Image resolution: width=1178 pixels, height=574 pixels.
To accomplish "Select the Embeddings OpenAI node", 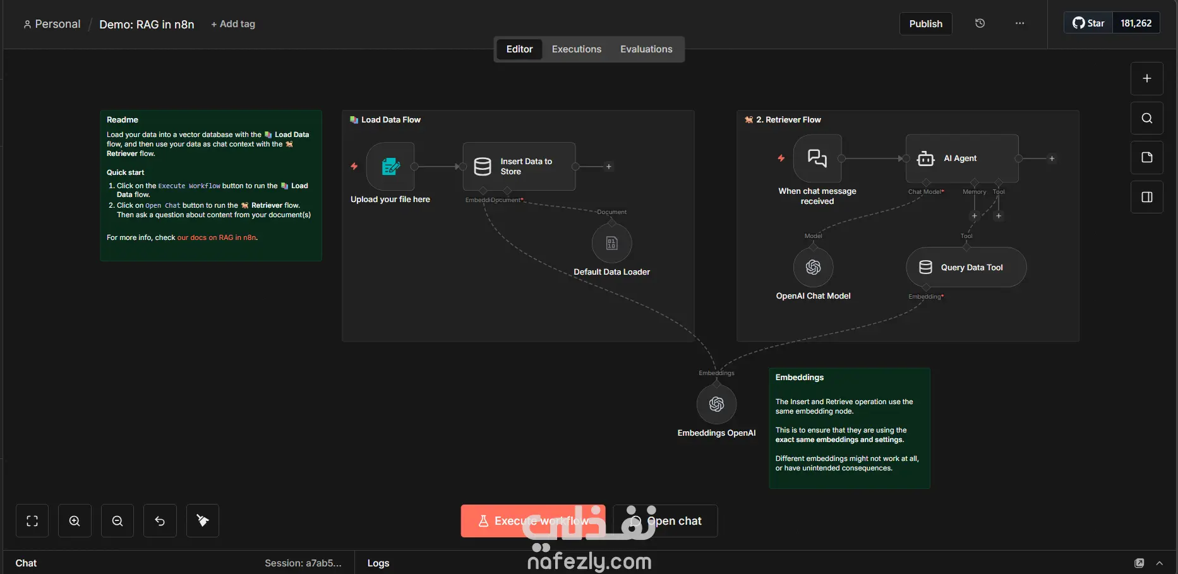I will tap(716, 404).
